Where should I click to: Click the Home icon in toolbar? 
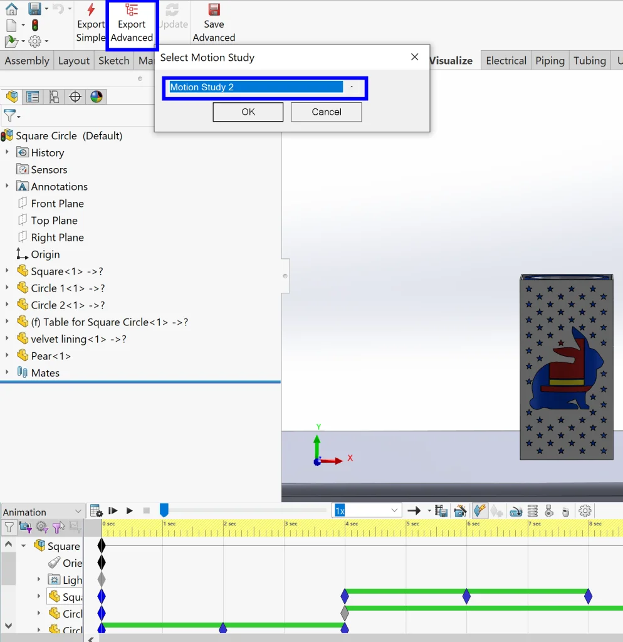pyautogui.click(x=11, y=9)
